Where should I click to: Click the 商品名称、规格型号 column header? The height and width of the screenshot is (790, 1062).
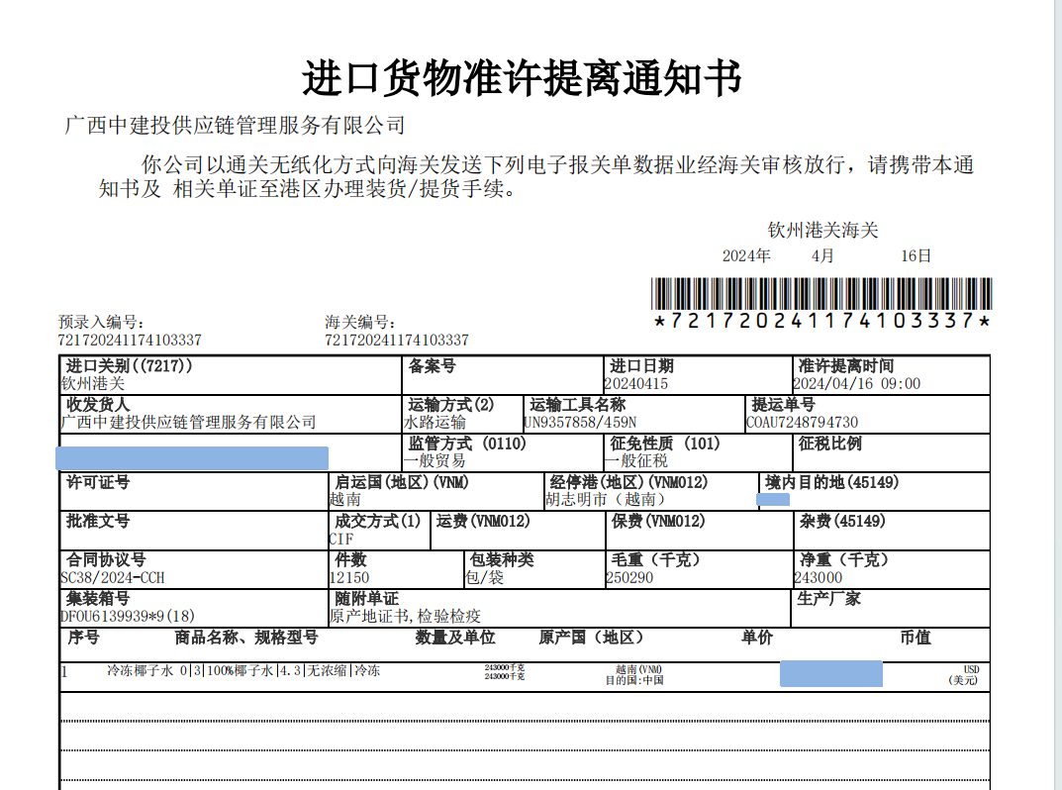(246, 637)
